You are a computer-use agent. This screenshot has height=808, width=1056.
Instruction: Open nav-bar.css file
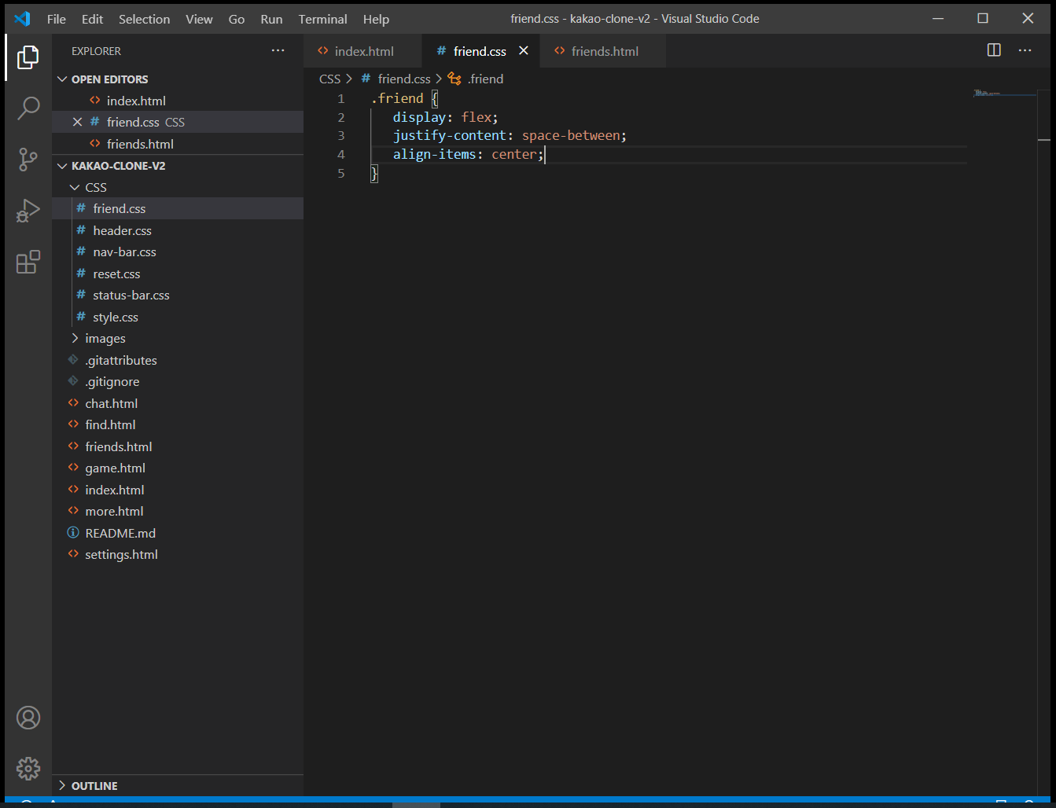point(178,252)
